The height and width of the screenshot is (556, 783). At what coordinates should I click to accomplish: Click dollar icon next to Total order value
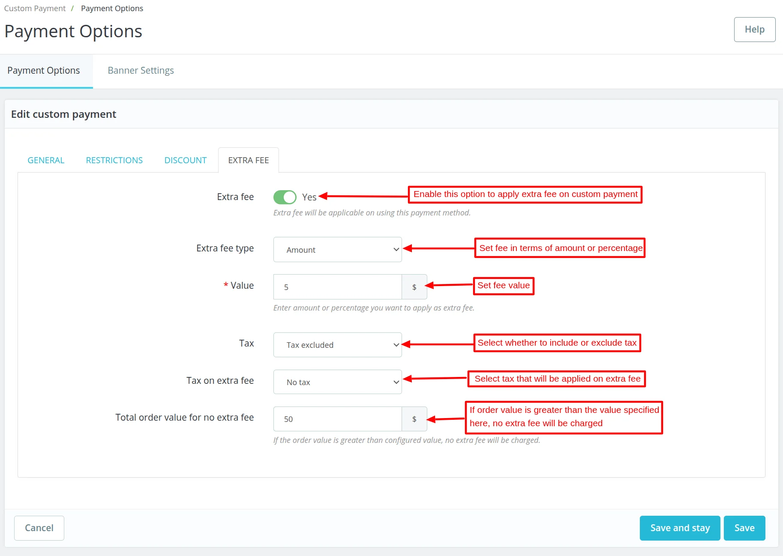click(414, 419)
